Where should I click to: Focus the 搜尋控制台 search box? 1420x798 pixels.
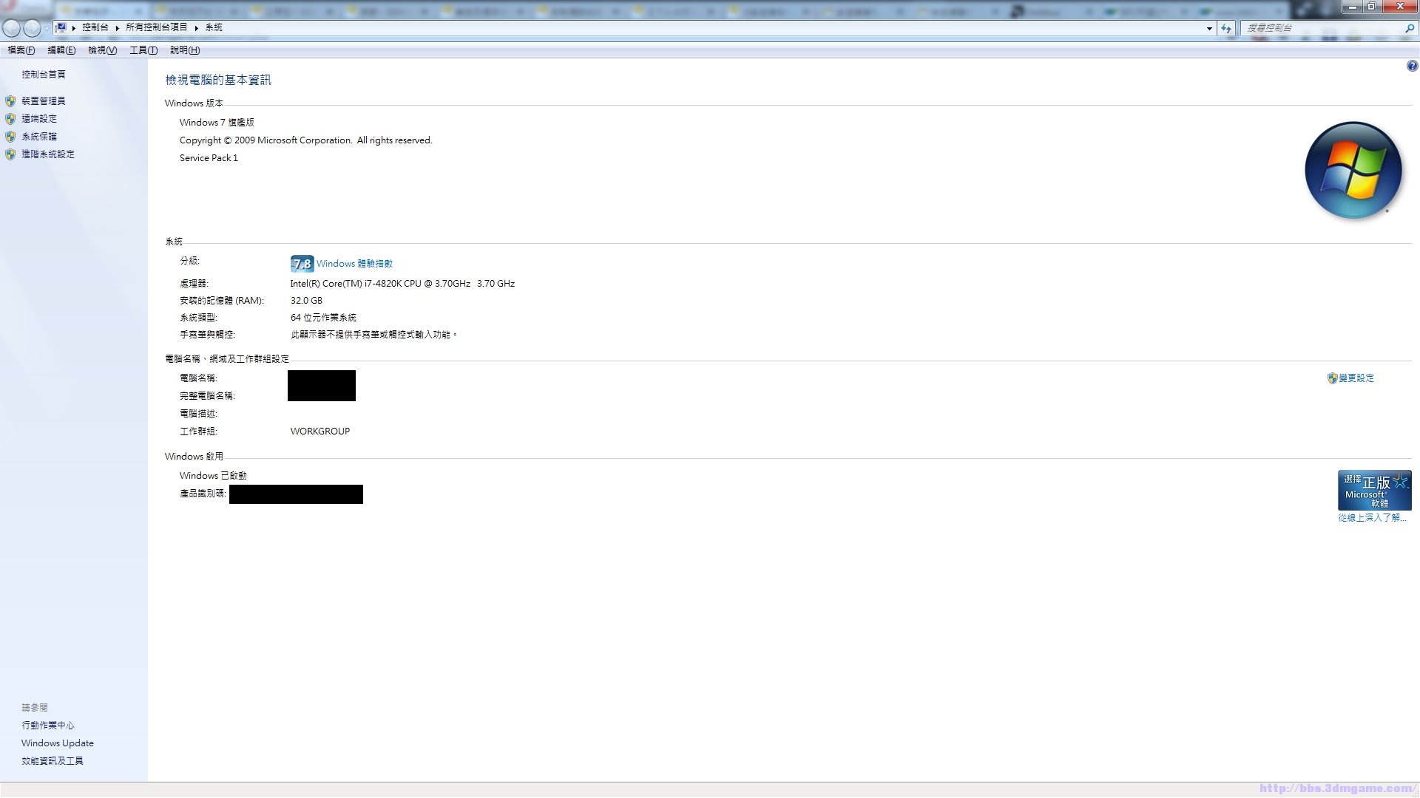[x=1322, y=28]
